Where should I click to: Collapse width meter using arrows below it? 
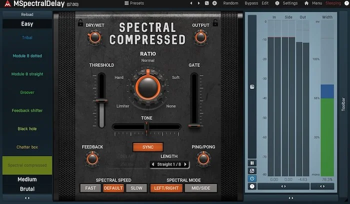322,186
